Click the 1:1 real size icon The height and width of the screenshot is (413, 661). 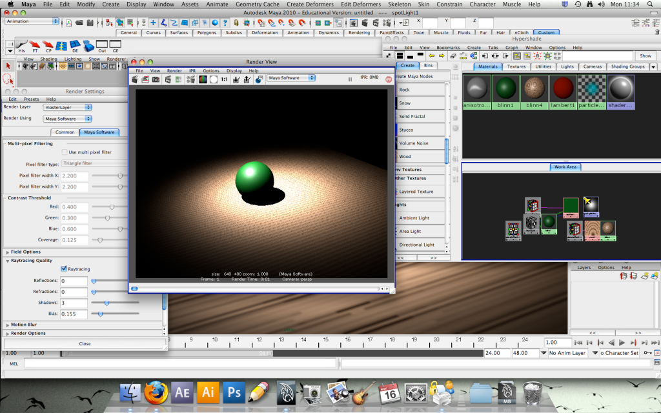pyautogui.click(x=224, y=79)
